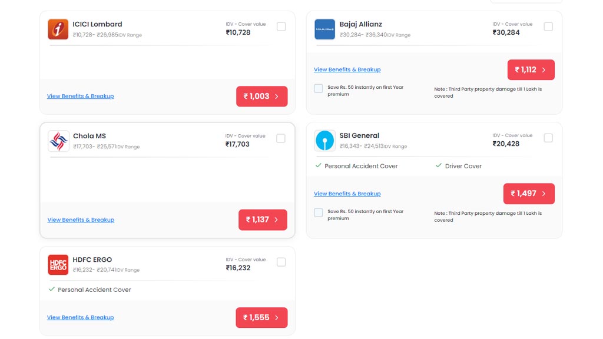
Task: Choose Chola MS plan at ₹1,137
Action: pos(263,220)
